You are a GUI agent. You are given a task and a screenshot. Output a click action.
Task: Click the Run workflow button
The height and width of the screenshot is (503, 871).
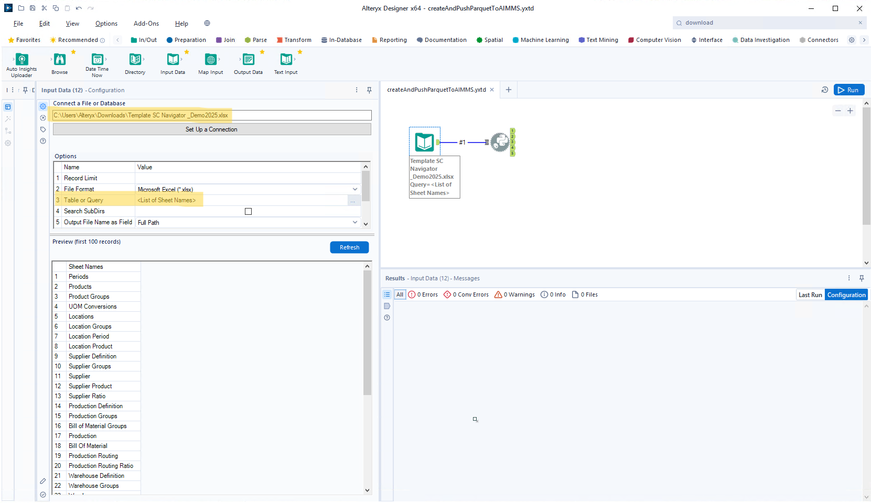[x=849, y=90]
